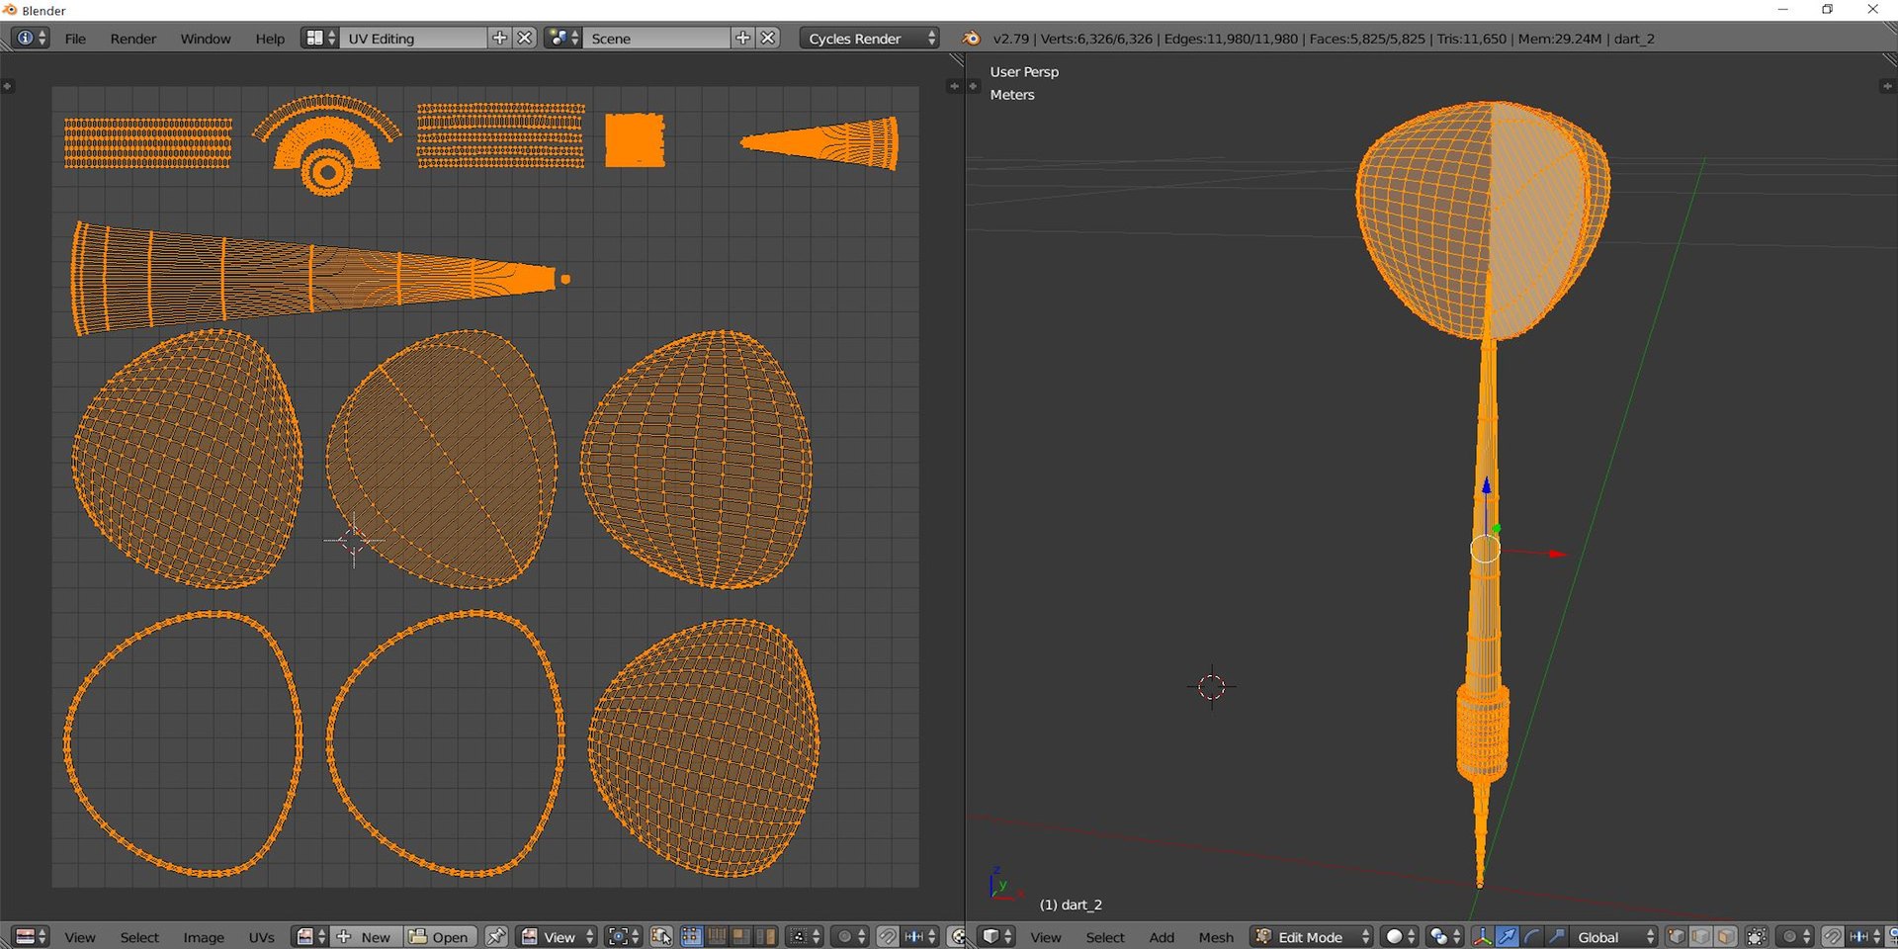Screen dimensions: 1898x949
Task: Open sticky selection mode dropdown
Action: coord(804,937)
